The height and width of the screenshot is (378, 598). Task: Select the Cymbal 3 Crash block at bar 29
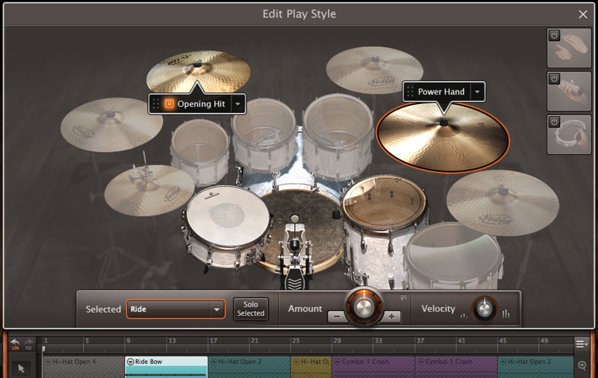click(374, 367)
